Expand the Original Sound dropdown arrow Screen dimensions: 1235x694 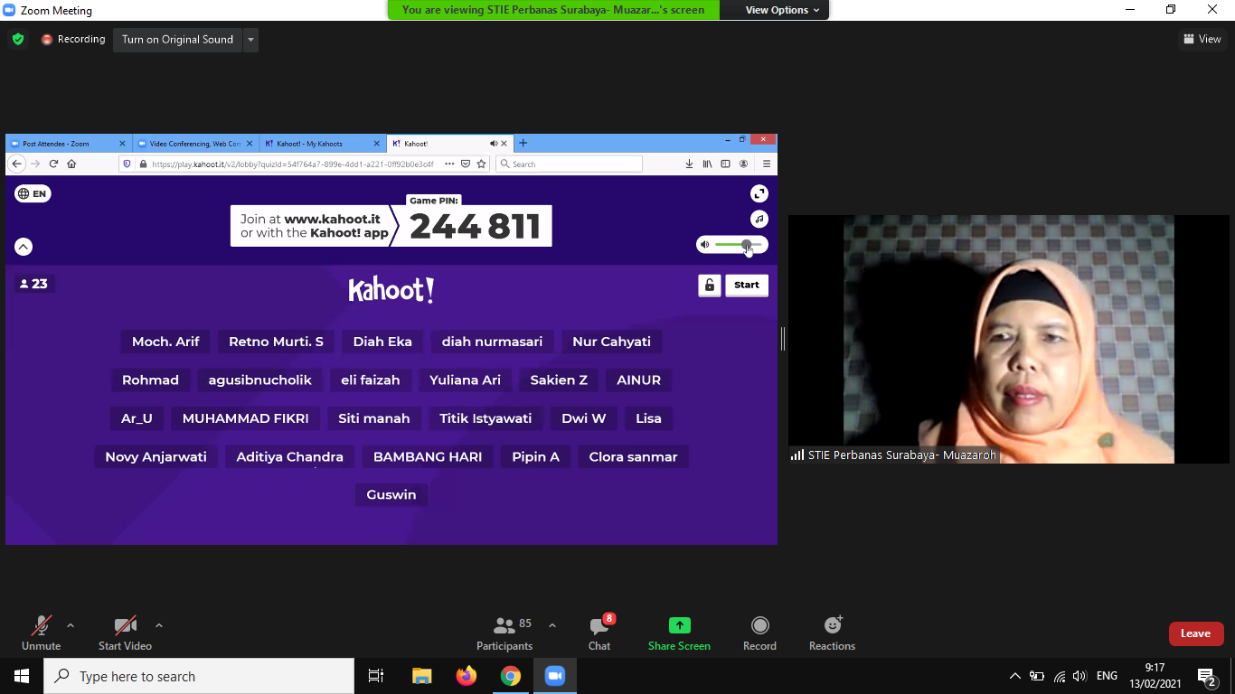250,39
